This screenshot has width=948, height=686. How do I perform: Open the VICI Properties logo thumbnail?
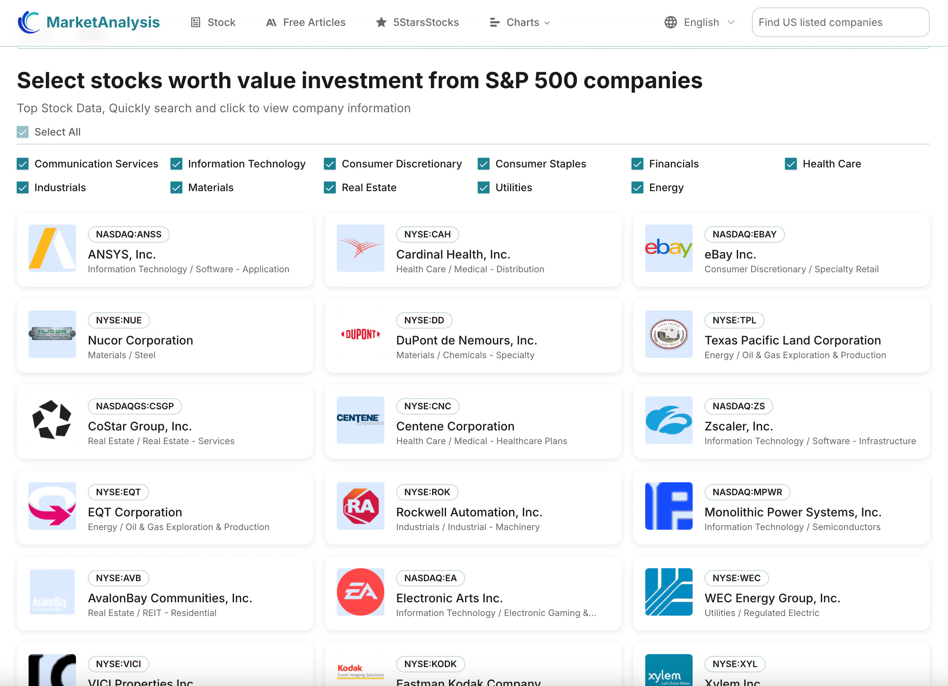(x=52, y=670)
